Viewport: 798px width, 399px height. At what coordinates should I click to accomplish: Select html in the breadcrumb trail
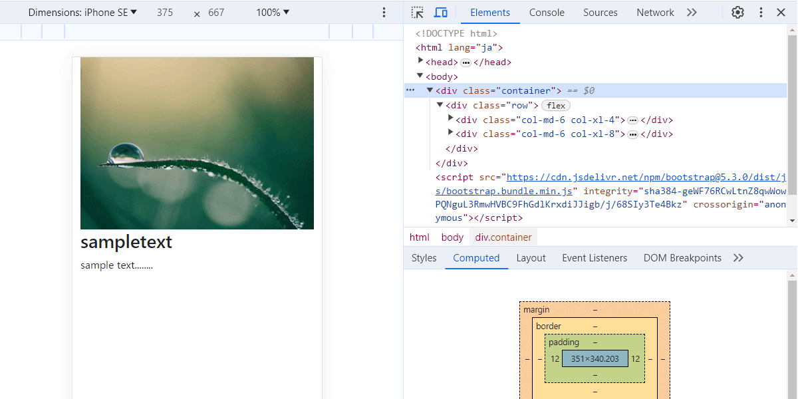(420, 237)
